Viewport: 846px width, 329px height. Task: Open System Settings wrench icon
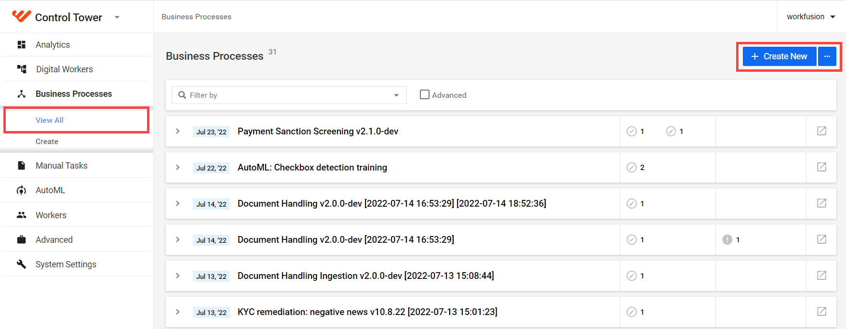pos(21,264)
